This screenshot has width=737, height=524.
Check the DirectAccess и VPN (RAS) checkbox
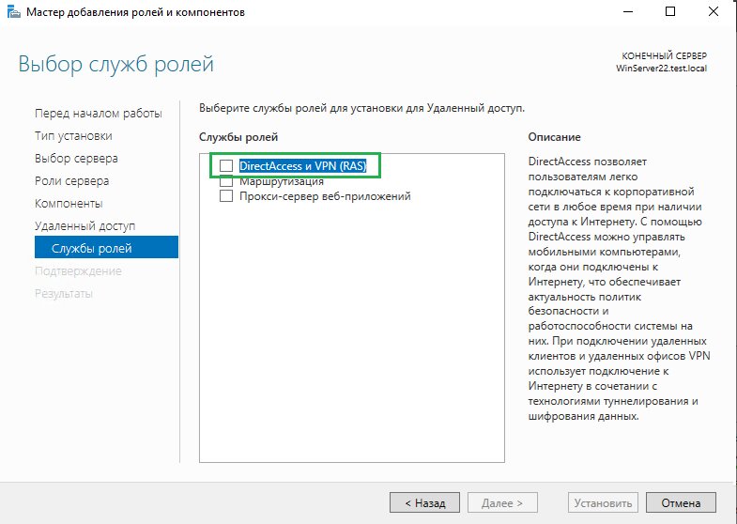click(x=226, y=165)
